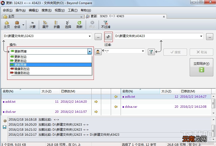The image size is (216, 146).
Task: Close the 更新: 32423 <--> 43423 tab
Action: (x=164, y=17)
